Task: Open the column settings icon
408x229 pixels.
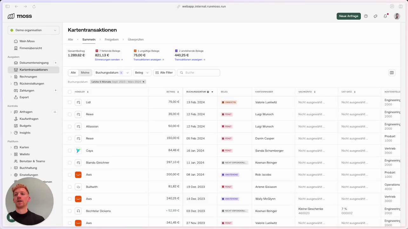Action: pyautogui.click(x=392, y=73)
